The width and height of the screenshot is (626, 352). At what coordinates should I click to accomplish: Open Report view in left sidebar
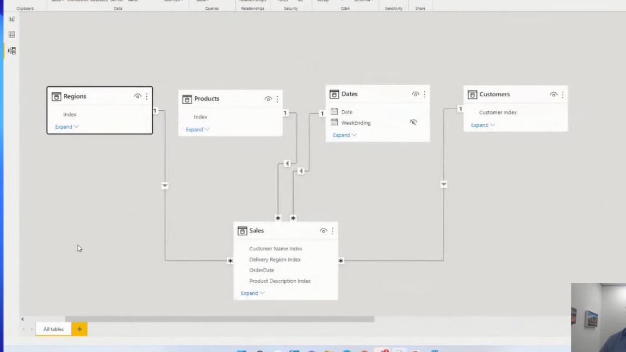[11, 19]
